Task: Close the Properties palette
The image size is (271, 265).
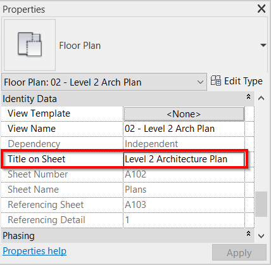Action: [262, 9]
